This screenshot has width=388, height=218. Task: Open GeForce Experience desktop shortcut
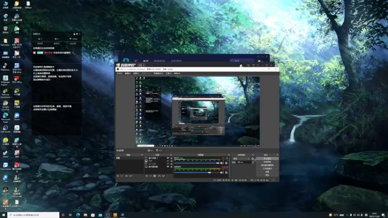click(x=5, y=93)
